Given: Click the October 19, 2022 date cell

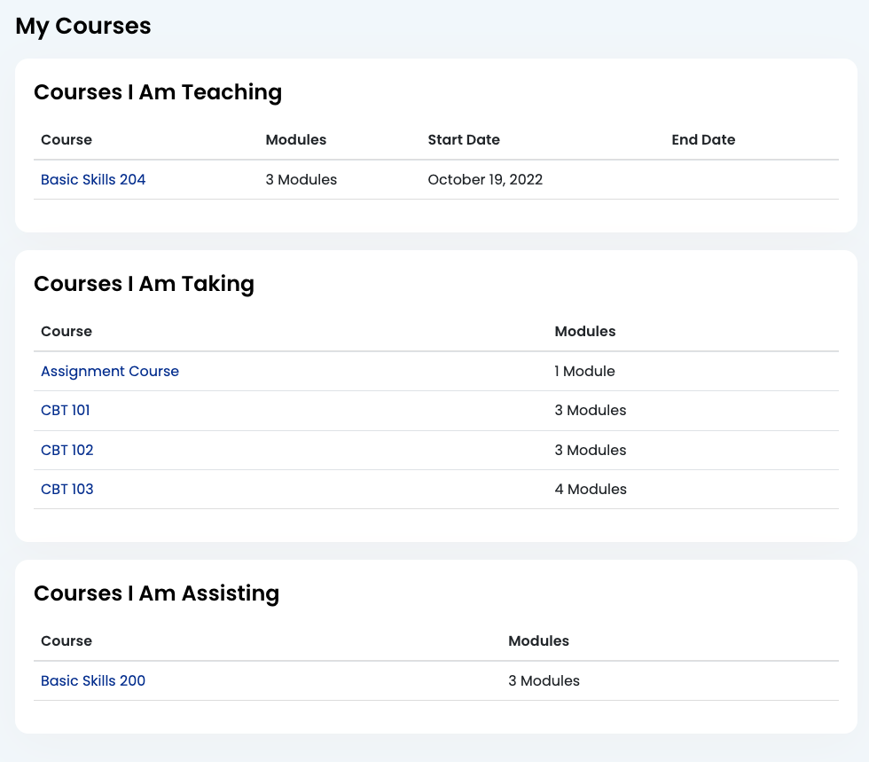Looking at the screenshot, I should (485, 180).
